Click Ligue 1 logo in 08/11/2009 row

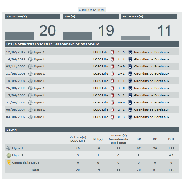30,67
